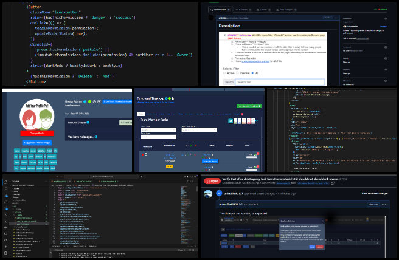Click the teal filter icon in Team Member Tasks

point(231,121)
